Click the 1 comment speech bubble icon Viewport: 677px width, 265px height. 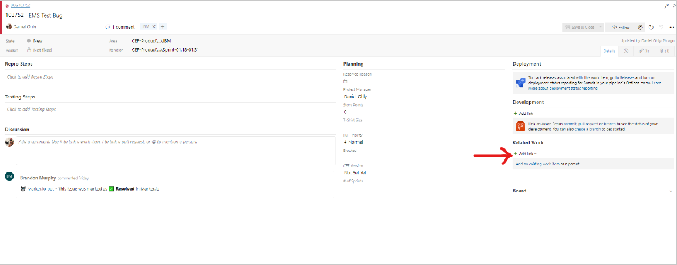108,27
